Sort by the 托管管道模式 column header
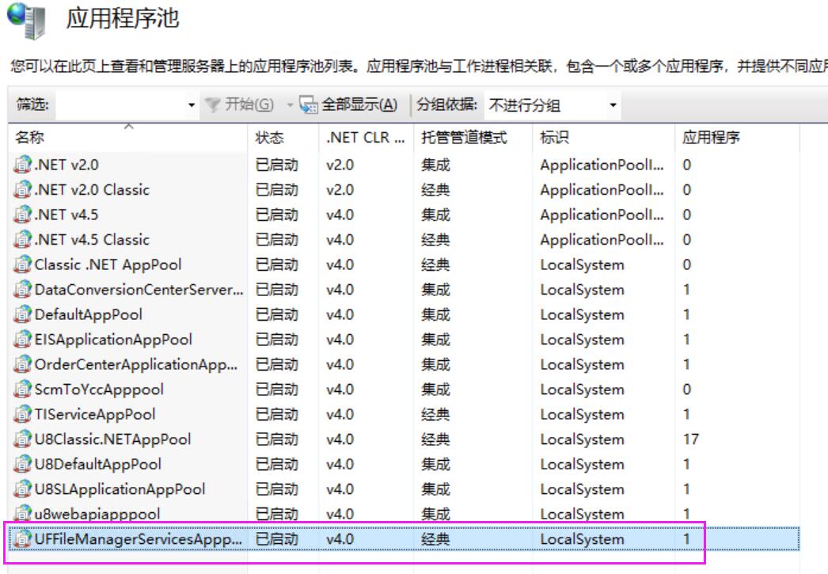This screenshot has width=828, height=574. 464,139
